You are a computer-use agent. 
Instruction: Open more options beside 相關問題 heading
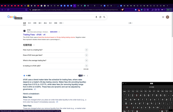coord(34,45)
